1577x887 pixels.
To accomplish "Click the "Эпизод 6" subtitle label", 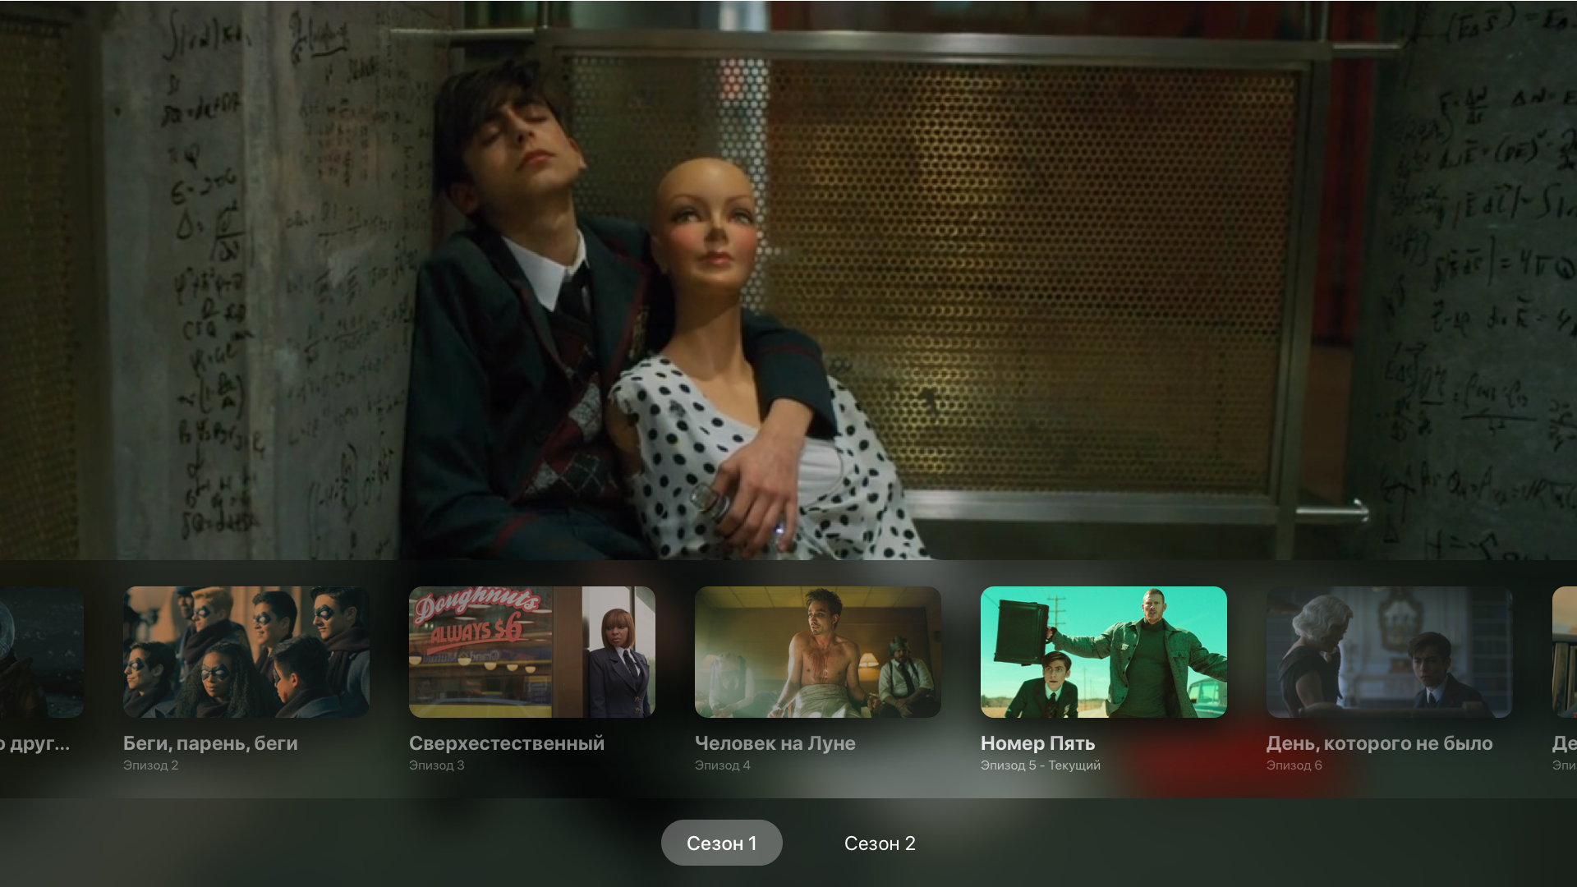I will tap(1294, 765).
